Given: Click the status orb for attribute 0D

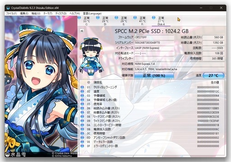Looking at the screenshot, I should (x=82, y=138).
